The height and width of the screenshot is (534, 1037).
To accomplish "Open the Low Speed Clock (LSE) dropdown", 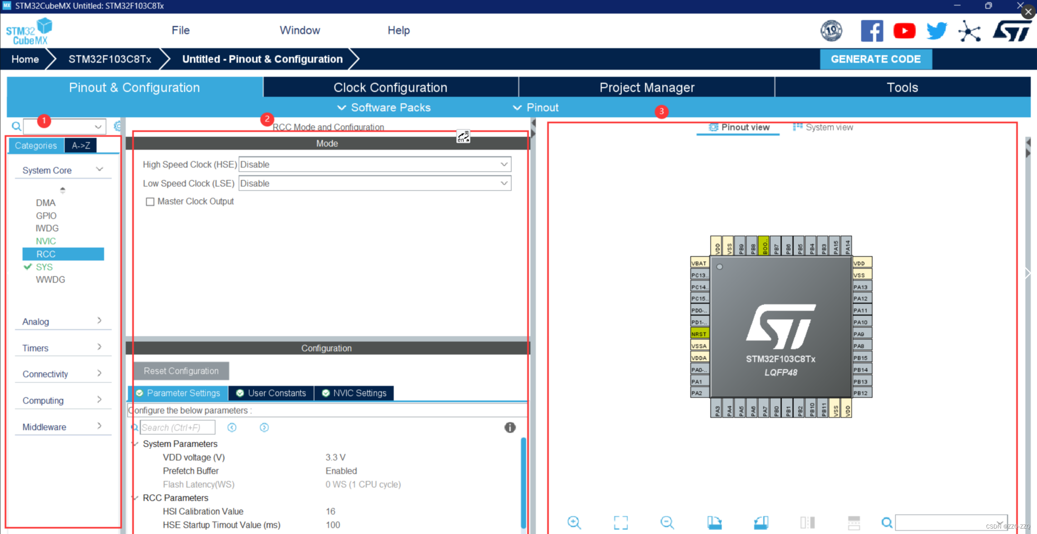I will (503, 183).
